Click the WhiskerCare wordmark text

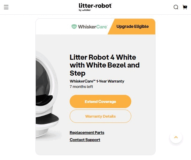[91, 27]
